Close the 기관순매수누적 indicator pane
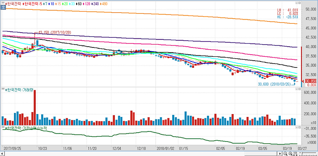The height and width of the screenshot is (156, 318). point(299,127)
